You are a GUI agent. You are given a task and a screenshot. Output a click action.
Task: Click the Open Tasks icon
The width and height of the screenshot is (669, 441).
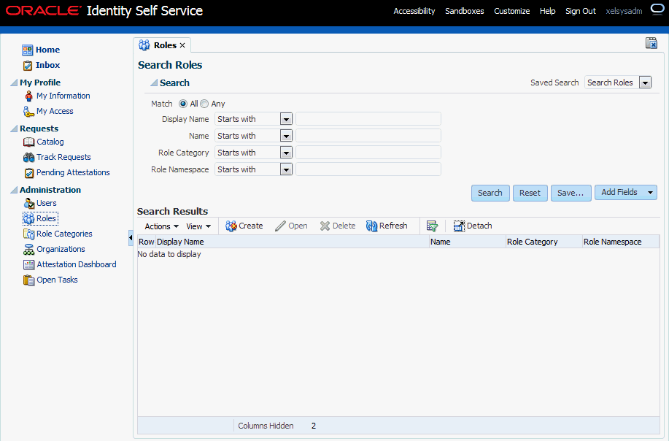pyautogui.click(x=28, y=280)
